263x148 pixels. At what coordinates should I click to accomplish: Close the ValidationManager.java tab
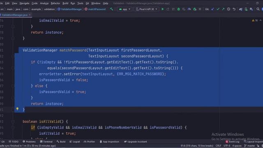click(30, 15)
